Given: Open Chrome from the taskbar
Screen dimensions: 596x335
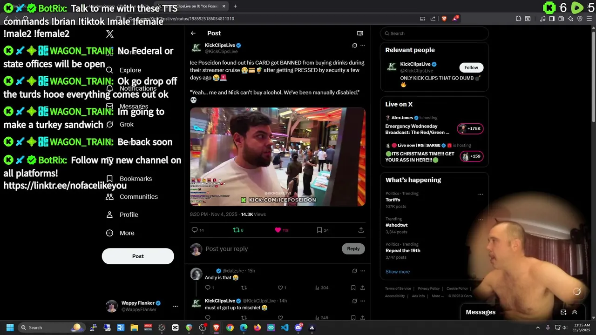Looking at the screenshot, I should (x=230, y=328).
